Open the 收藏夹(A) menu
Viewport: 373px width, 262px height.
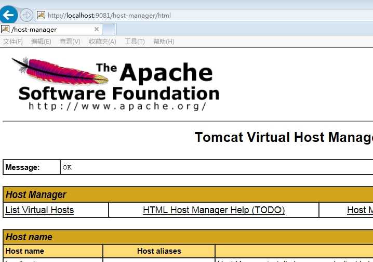[x=102, y=42]
